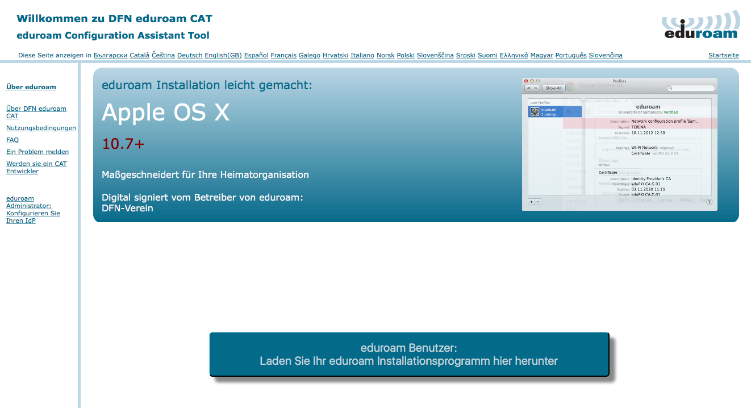Switch language to Português
Viewport: 751px width, 408px height.
(571, 55)
